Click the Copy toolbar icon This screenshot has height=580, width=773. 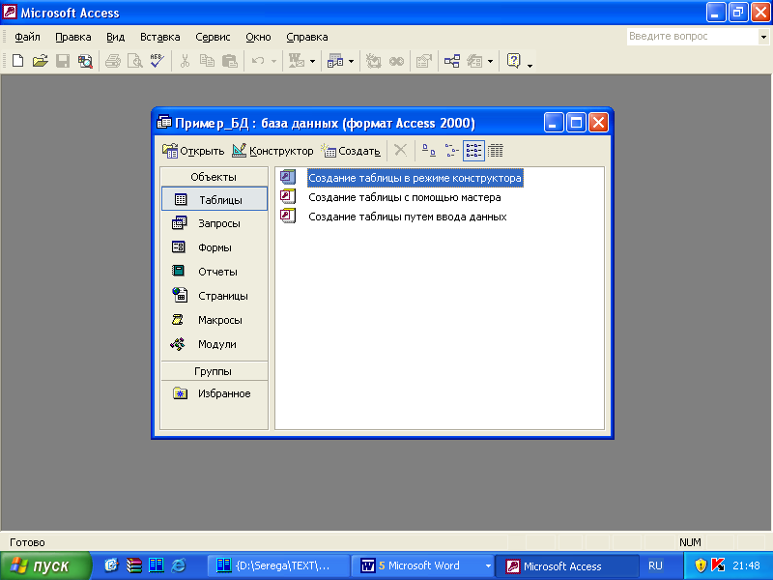(207, 61)
